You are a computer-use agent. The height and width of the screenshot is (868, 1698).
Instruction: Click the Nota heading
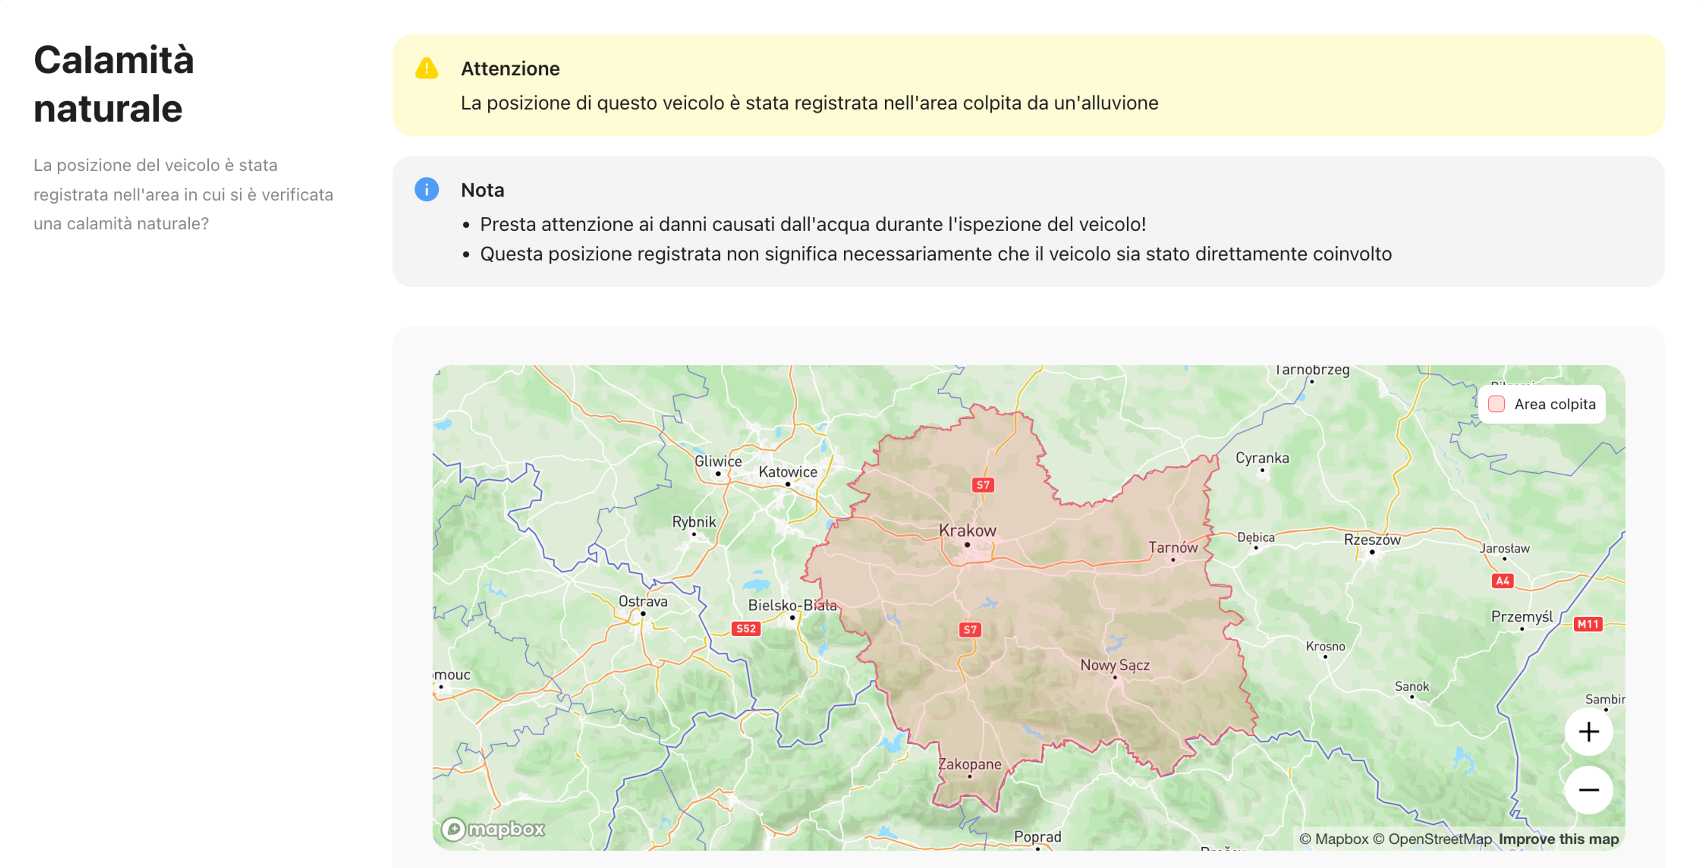[482, 190]
